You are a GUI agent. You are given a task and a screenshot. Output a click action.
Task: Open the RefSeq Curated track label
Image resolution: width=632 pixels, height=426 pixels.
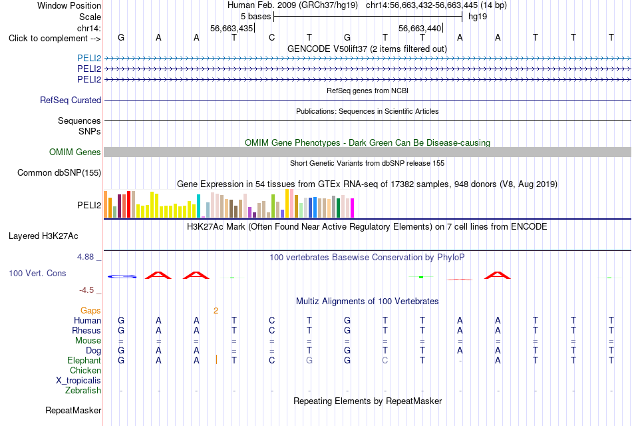(x=71, y=100)
